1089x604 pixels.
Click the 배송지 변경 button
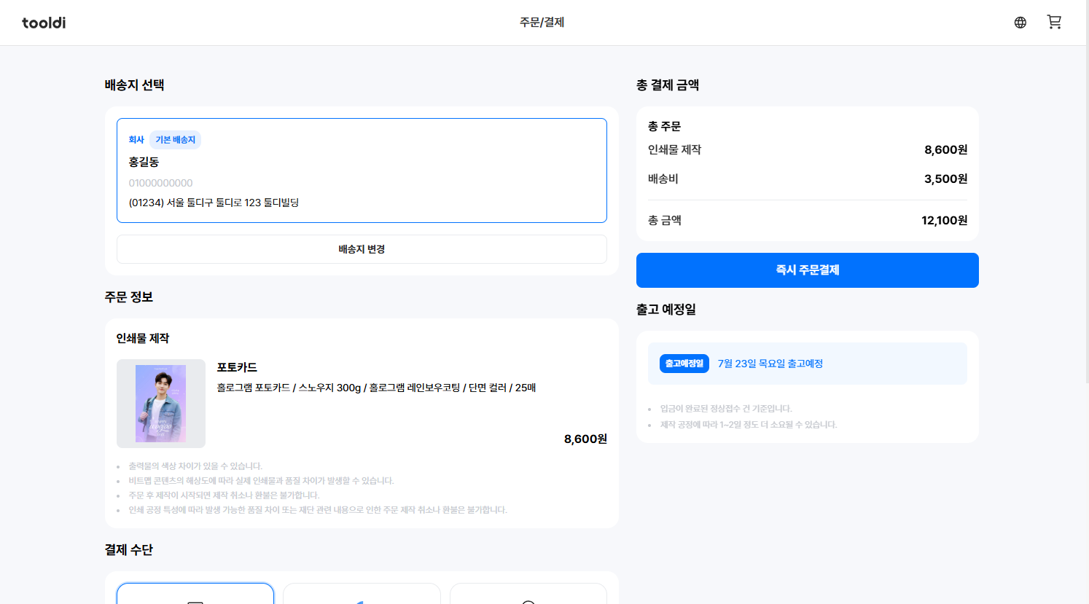tap(362, 249)
